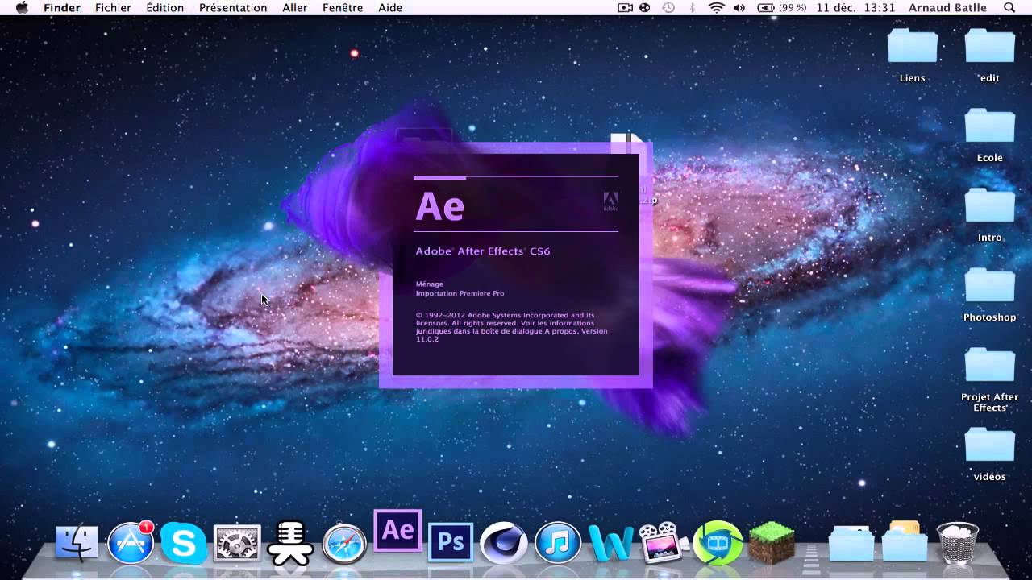
Task: Open the Bluetooth status menu
Action: (692, 8)
